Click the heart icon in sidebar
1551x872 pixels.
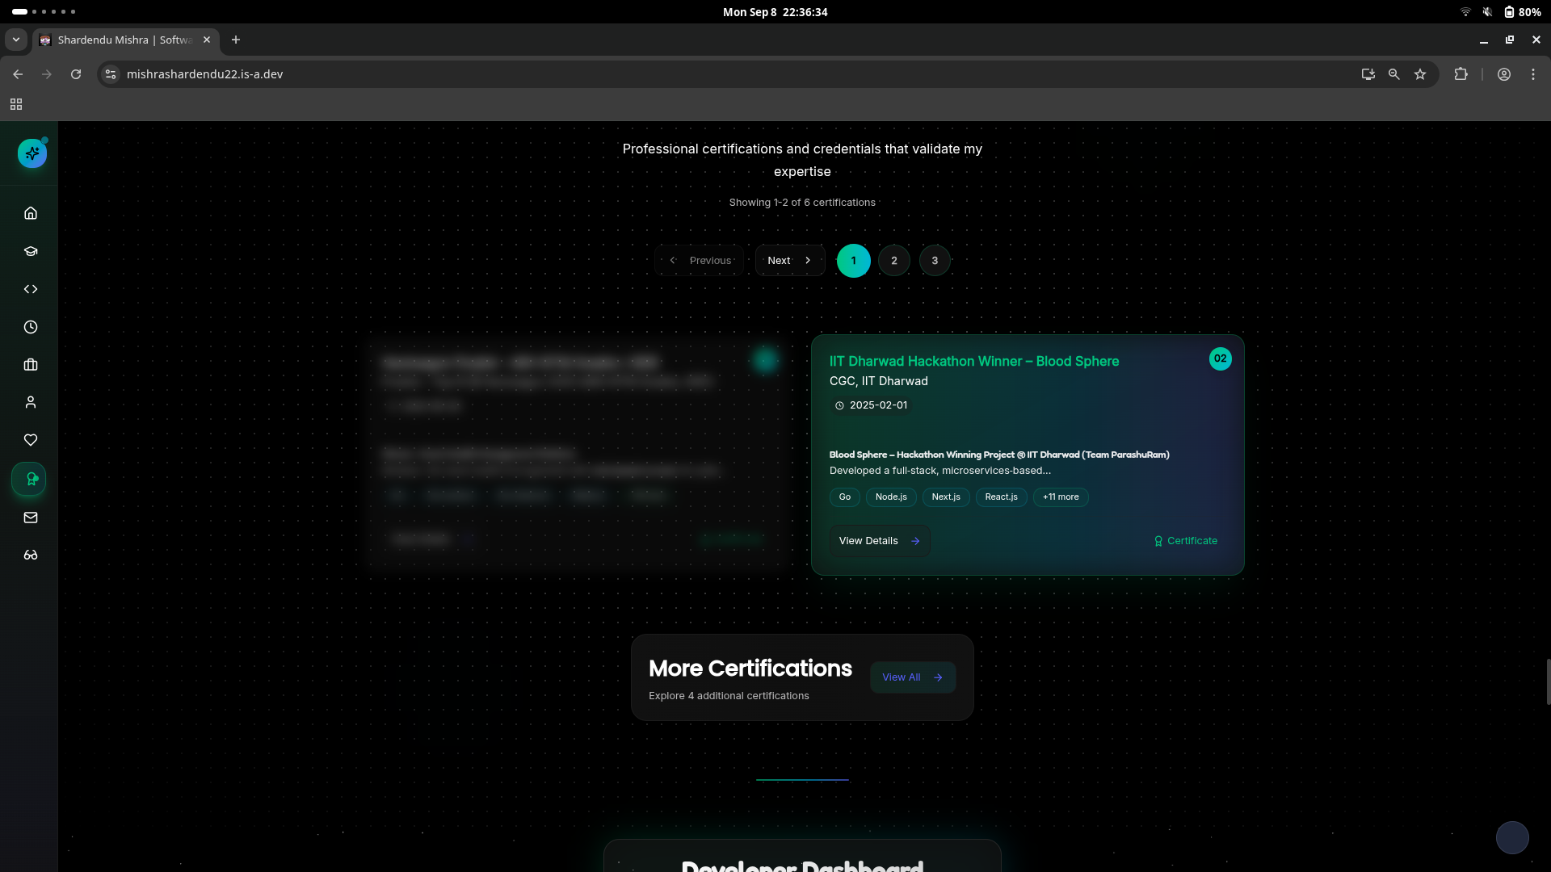coord(31,440)
